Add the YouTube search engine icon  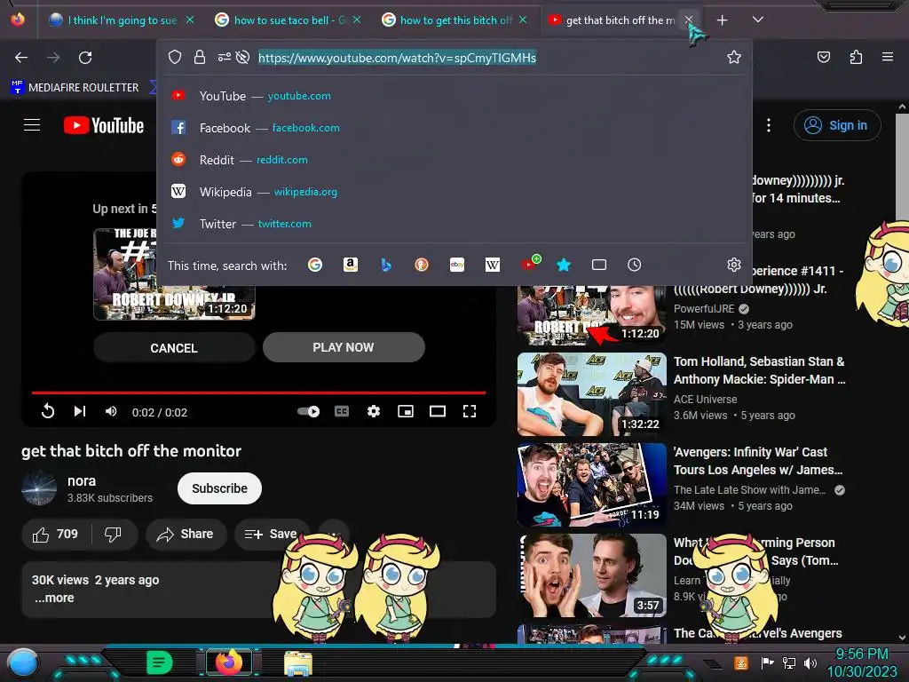[x=529, y=264]
